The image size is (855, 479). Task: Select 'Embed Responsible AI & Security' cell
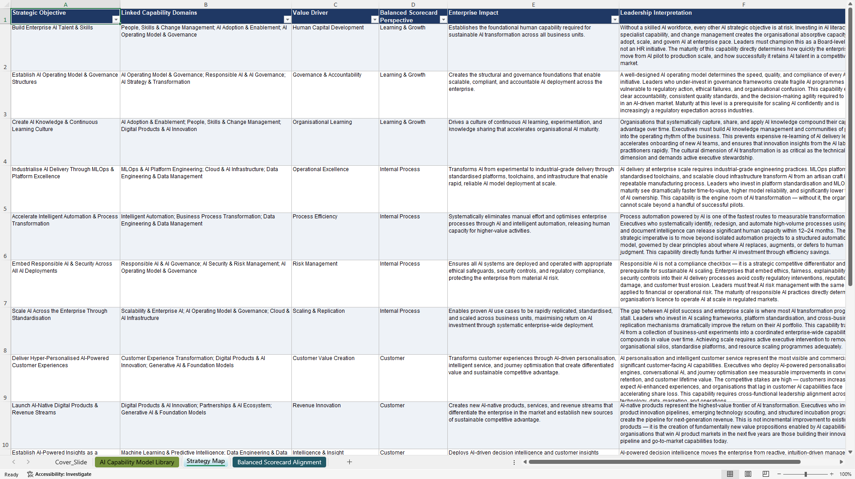[x=65, y=283]
